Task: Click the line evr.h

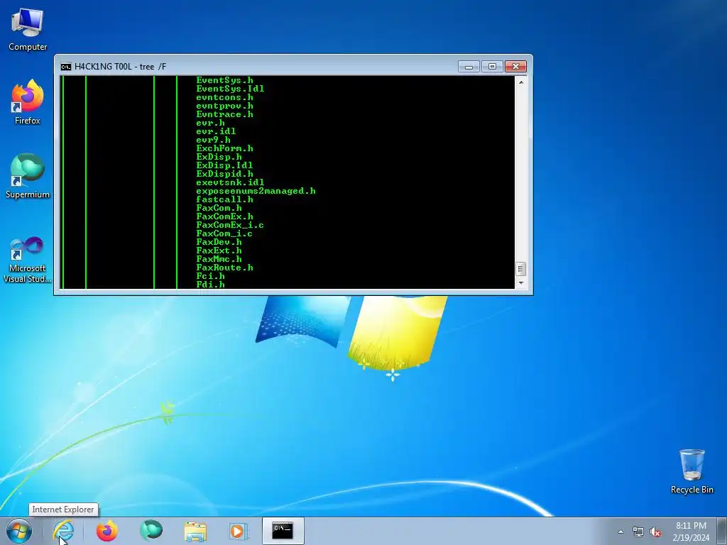Action: [210, 123]
